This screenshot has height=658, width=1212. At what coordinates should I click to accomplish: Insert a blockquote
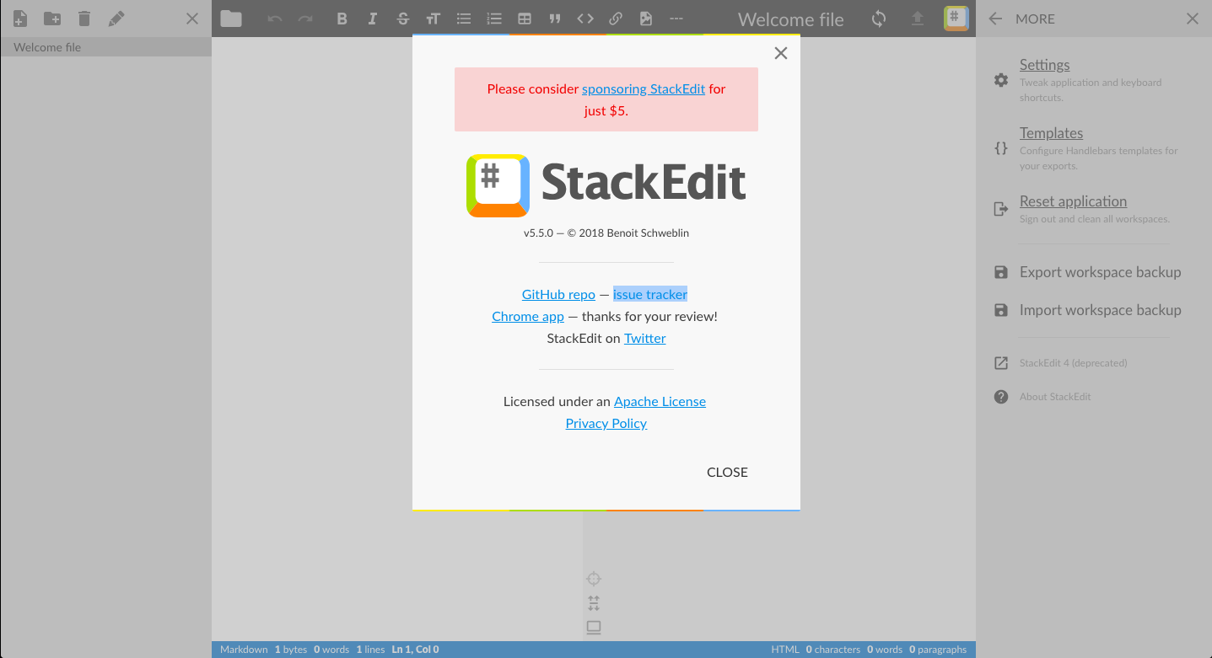pyautogui.click(x=555, y=19)
